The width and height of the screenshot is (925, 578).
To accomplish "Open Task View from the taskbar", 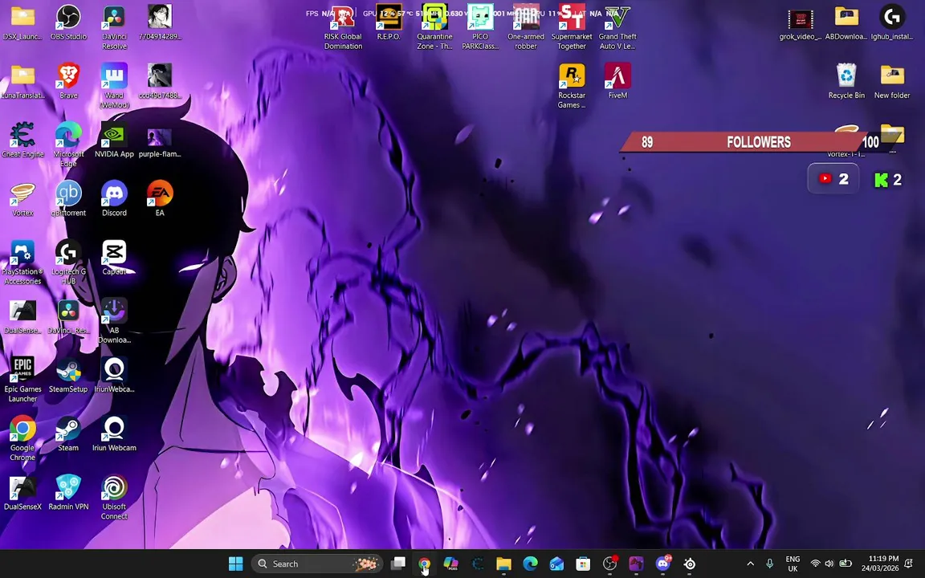I will coord(398,564).
